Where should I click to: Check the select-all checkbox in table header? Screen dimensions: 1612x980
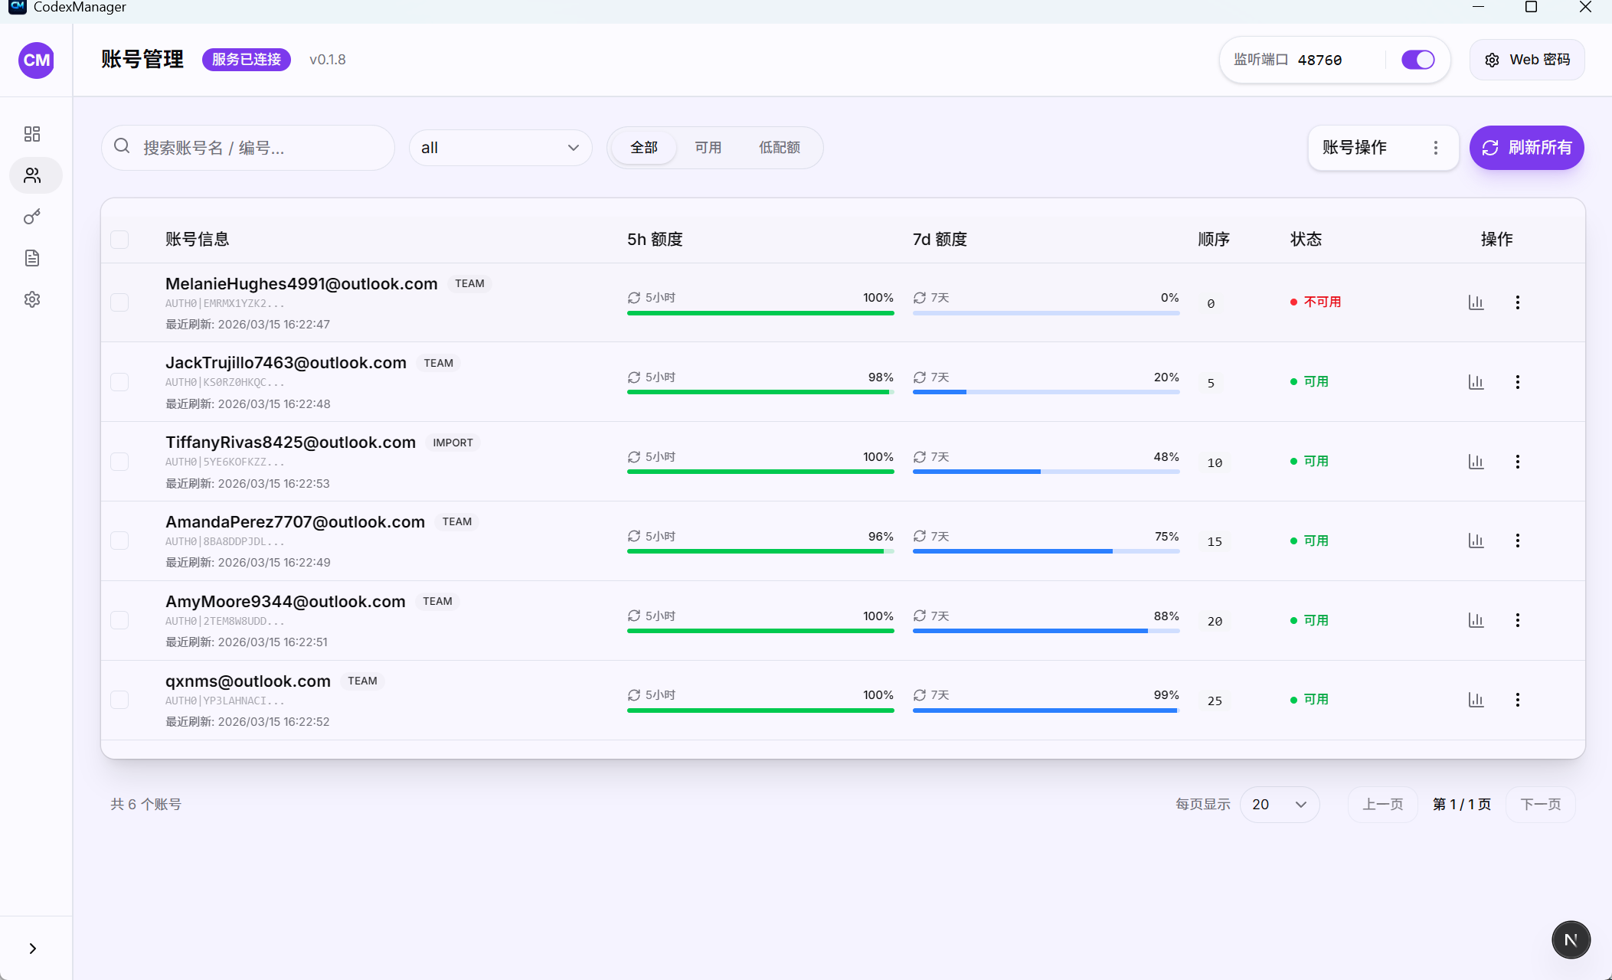coord(119,239)
